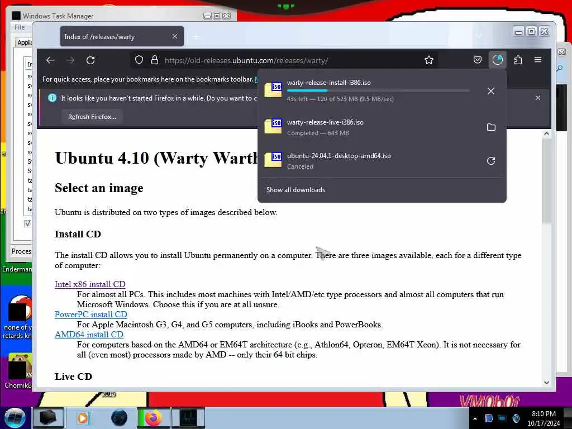Open the Extensions puzzle-piece menu
This screenshot has width=572, height=429.
[x=518, y=60]
